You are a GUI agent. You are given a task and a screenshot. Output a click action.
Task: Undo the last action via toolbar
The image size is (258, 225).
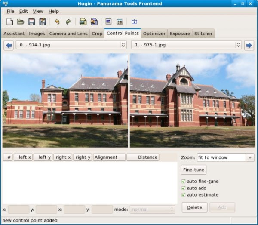57,22
